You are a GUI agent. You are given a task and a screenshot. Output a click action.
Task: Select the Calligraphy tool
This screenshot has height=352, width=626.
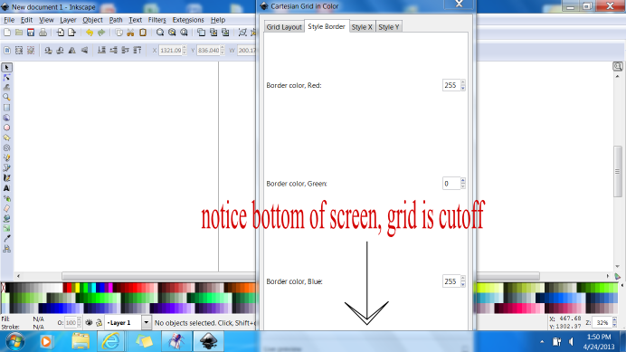point(7,177)
